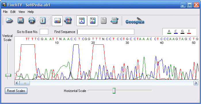Click the reverse complement sequence icon
The width and height of the screenshot is (201, 104).
pyautogui.click(x=114, y=20)
